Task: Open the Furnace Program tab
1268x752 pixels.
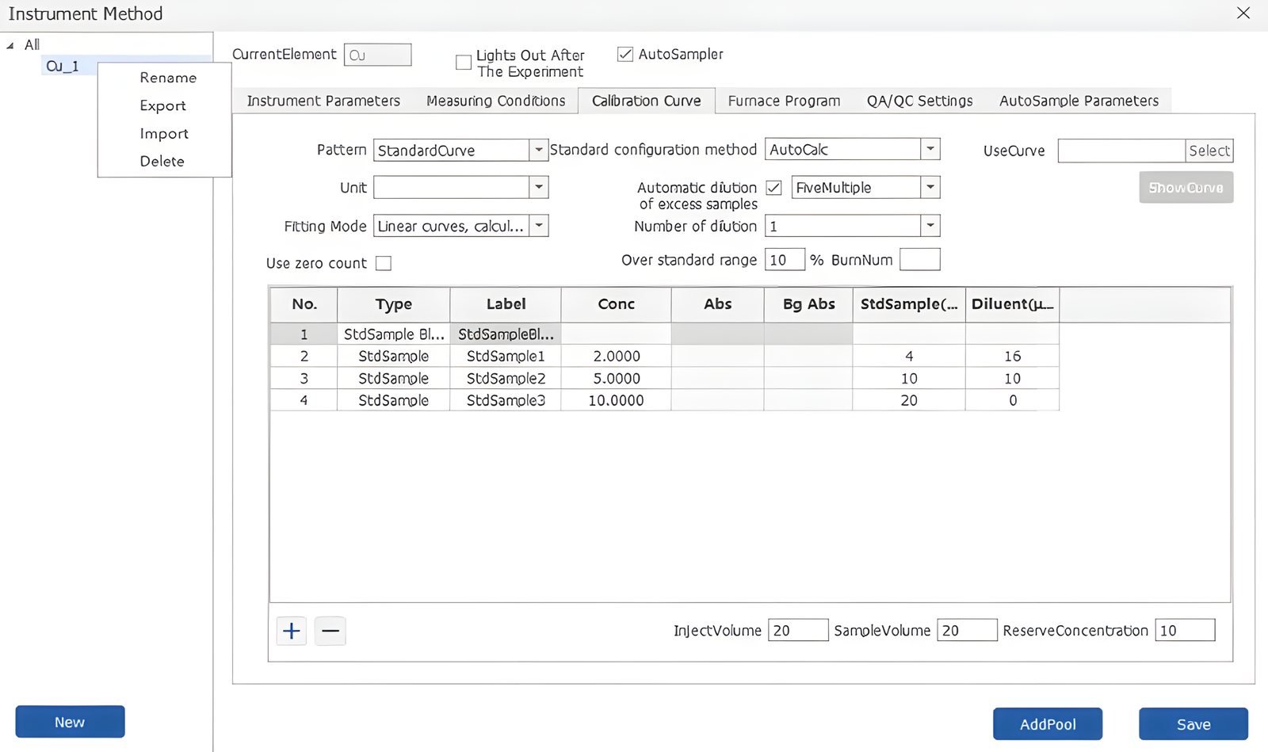Action: (x=784, y=101)
